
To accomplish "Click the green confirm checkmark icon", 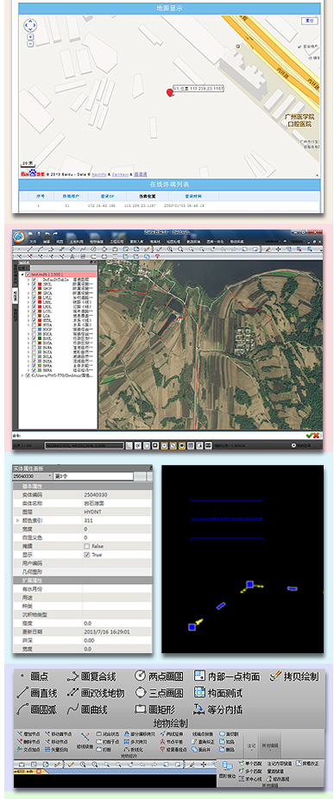I will pos(309,435).
